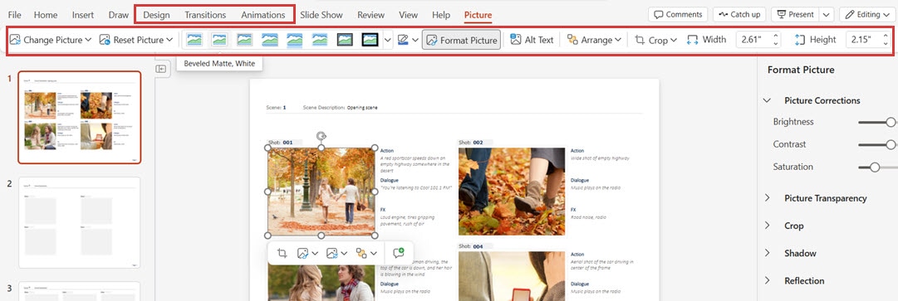Increase Width using the up stepper
This screenshot has width=898, height=301.
coord(776,36)
